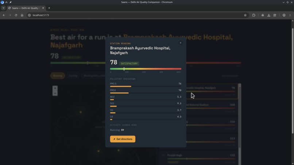Open the Punjabi Bagh station card
Screen dimensions: 294x165
(199, 159)
